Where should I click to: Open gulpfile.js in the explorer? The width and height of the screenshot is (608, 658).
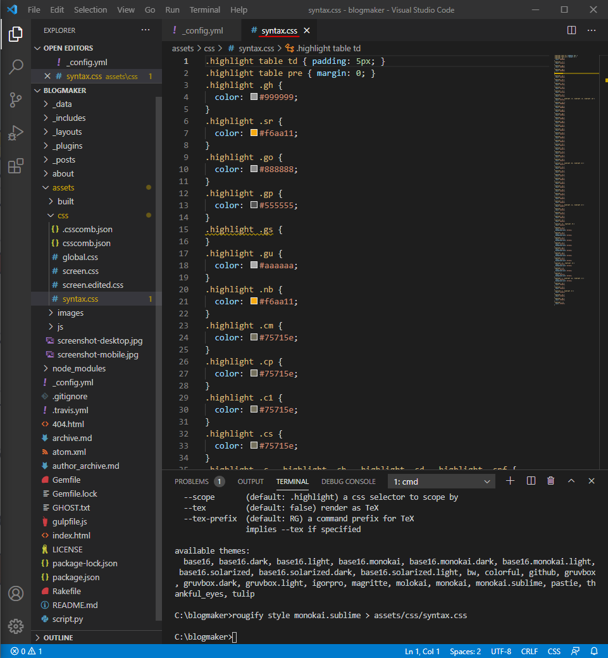click(x=69, y=521)
